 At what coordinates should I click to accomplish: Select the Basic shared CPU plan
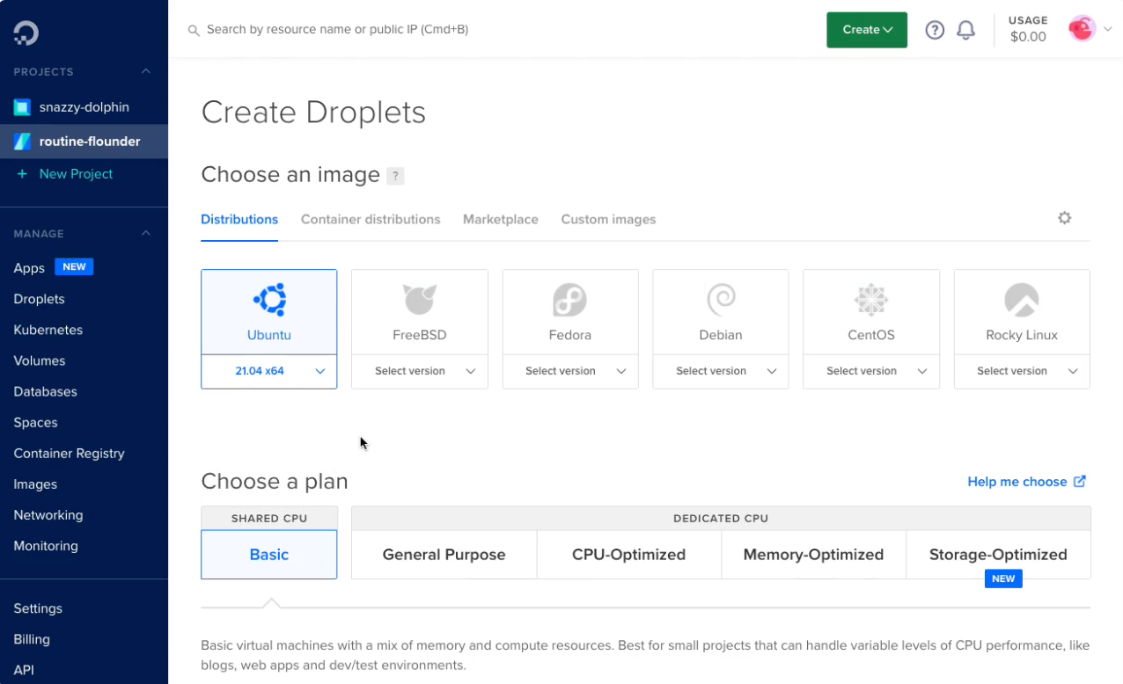pos(269,555)
